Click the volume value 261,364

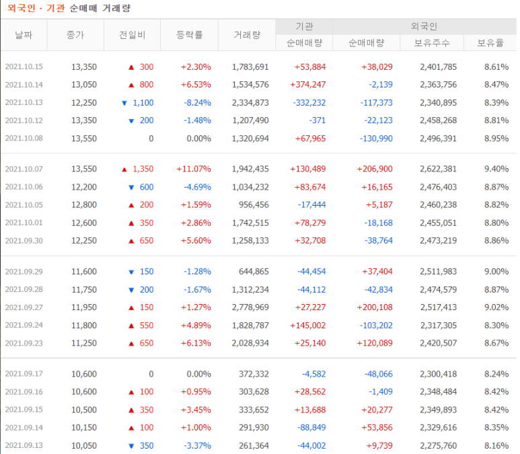[x=254, y=446]
